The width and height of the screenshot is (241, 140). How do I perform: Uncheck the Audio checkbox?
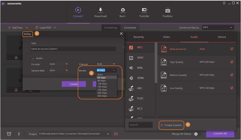[33, 58]
